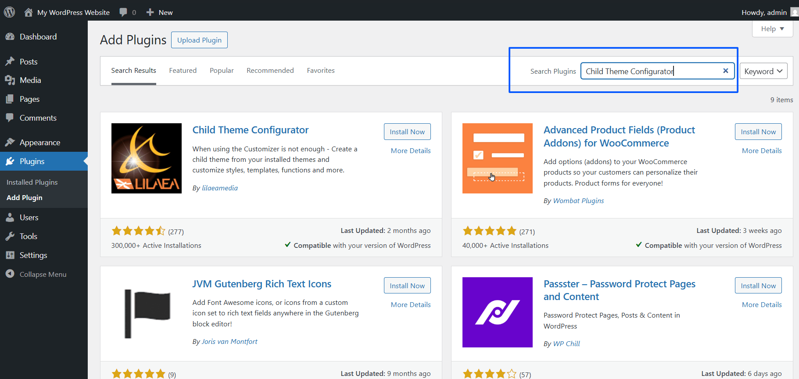Open Installed Plugins submenu item
The image size is (799, 379).
[x=32, y=182]
